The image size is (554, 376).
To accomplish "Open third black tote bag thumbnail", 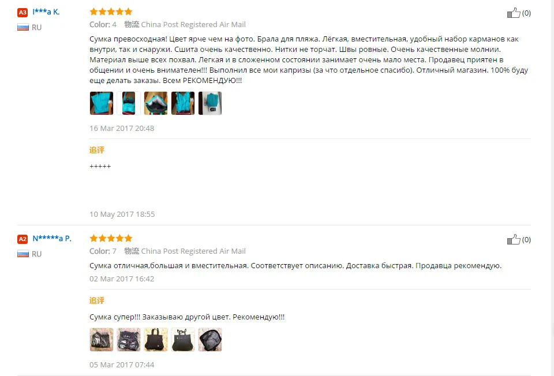I will [x=156, y=340].
